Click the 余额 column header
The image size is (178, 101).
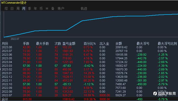[119, 44]
